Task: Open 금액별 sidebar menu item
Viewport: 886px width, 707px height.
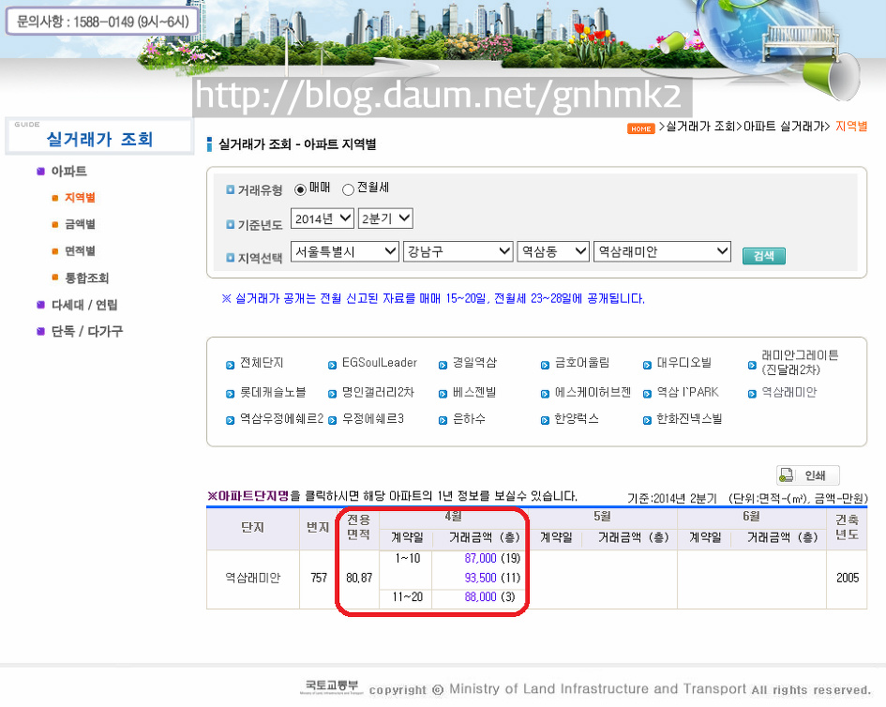Action: 80,225
